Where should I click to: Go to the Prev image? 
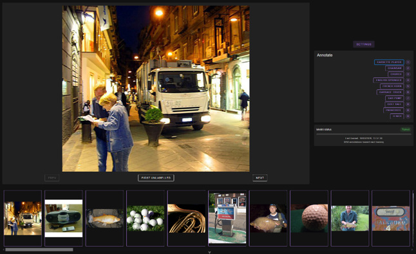pyautogui.click(x=52, y=177)
